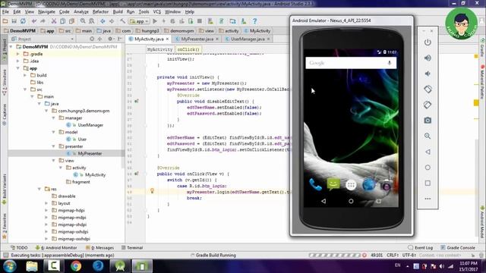The height and width of the screenshot is (273, 486).
Task: Collapse the res folder node
Action: click(39, 189)
